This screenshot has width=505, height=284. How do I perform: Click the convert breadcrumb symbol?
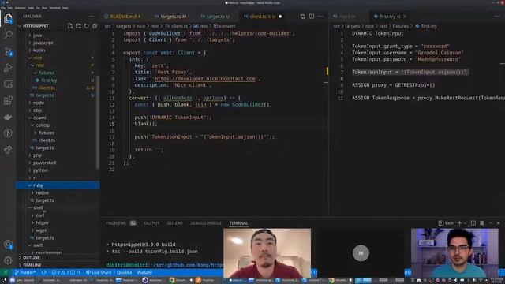coord(224,26)
